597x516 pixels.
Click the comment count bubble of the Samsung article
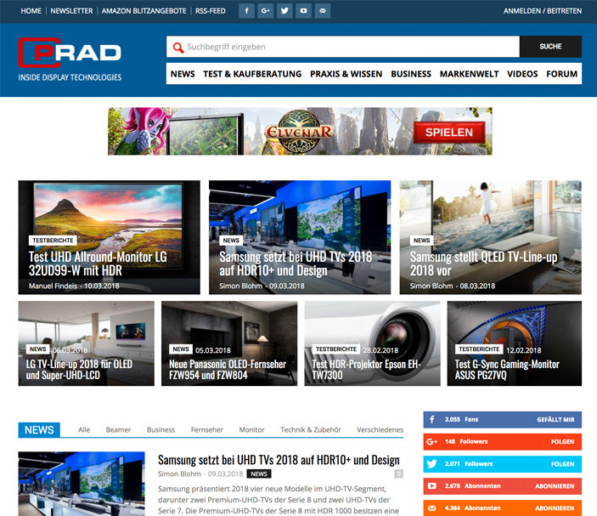[x=398, y=473]
